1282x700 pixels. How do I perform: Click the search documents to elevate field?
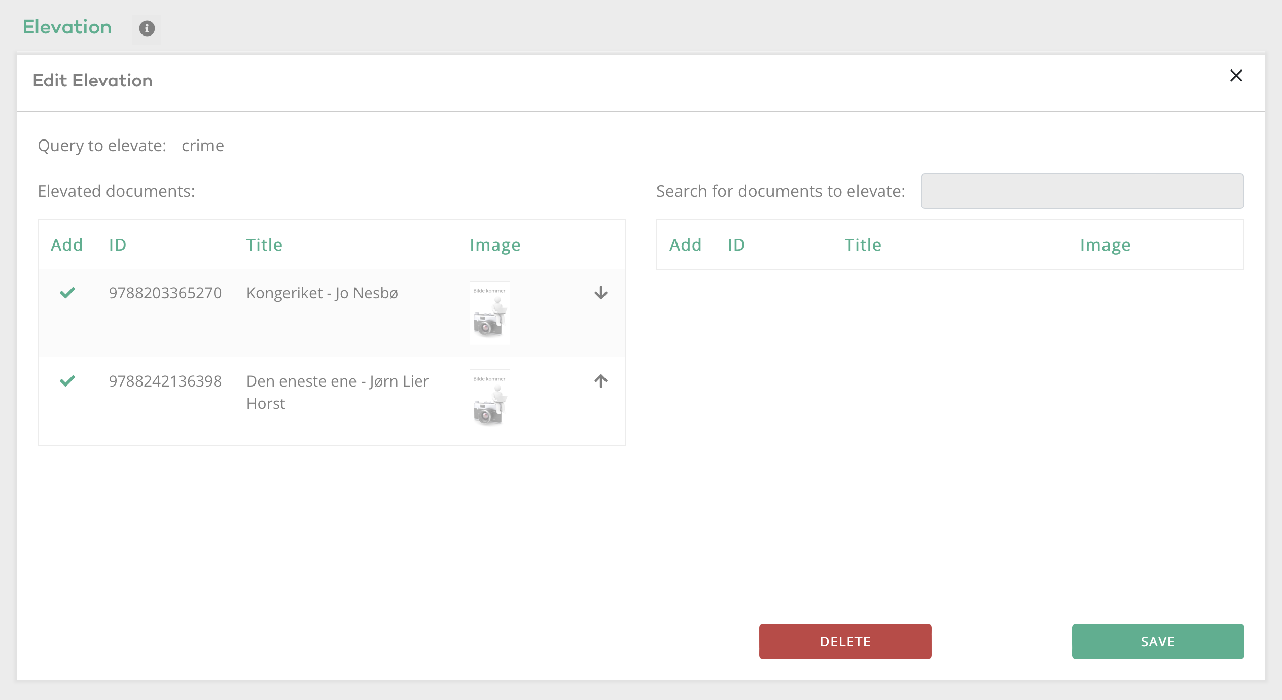[x=1082, y=191]
